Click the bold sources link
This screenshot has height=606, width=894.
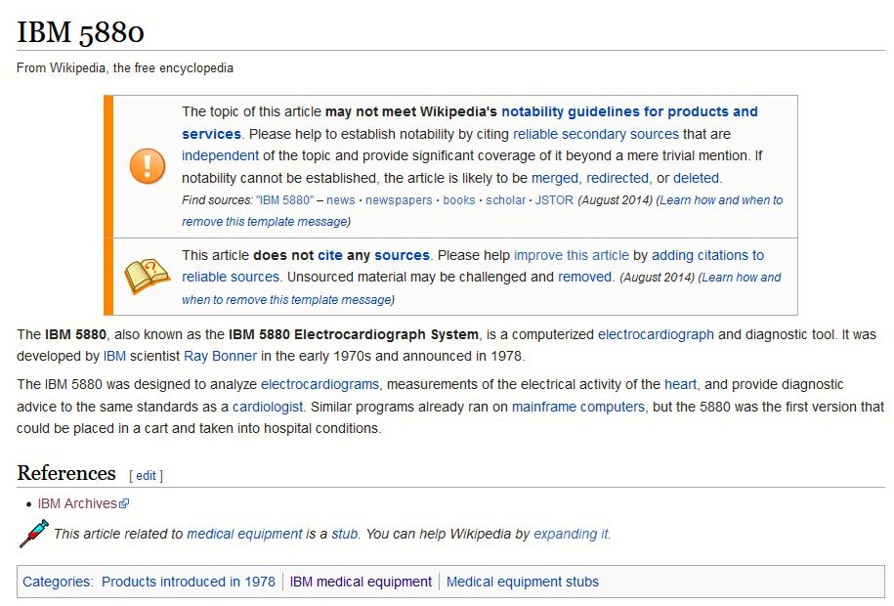coord(402,255)
